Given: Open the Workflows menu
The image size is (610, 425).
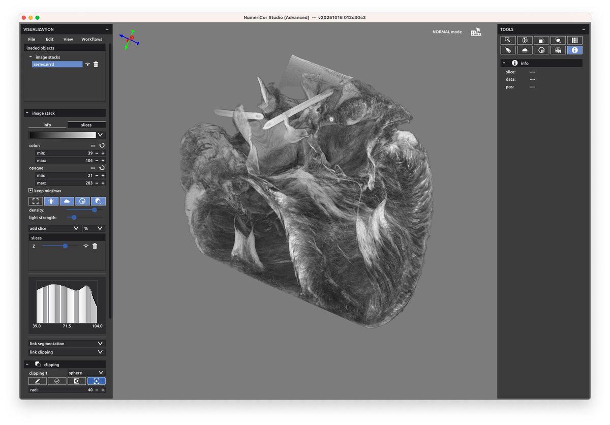Looking at the screenshot, I should [92, 39].
